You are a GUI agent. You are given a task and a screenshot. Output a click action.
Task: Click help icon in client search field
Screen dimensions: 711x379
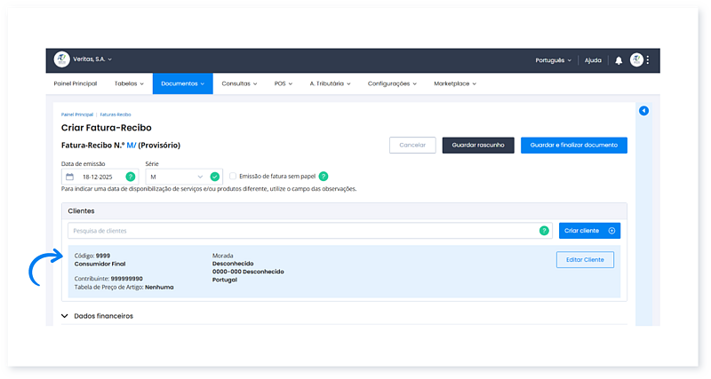[x=543, y=231]
